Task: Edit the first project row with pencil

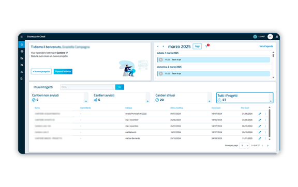Action: pyautogui.click(x=260, y=114)
